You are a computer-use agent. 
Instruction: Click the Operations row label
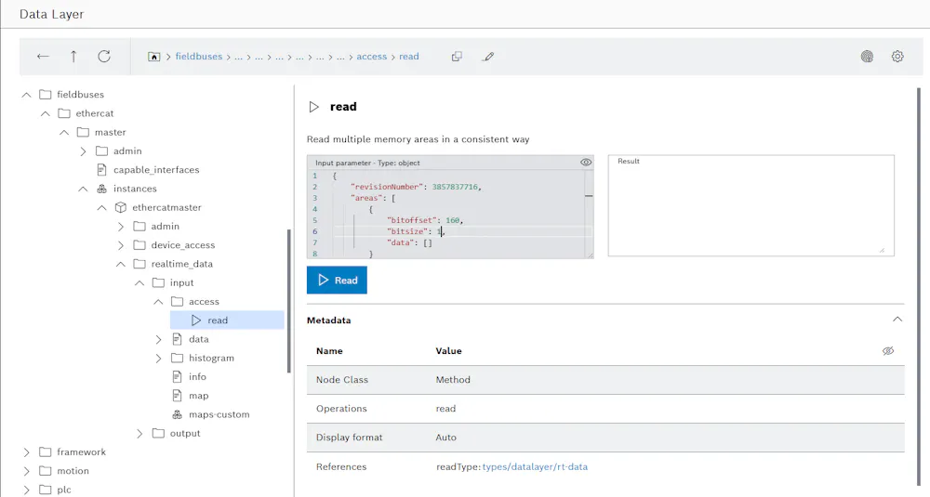coord(341,409)
